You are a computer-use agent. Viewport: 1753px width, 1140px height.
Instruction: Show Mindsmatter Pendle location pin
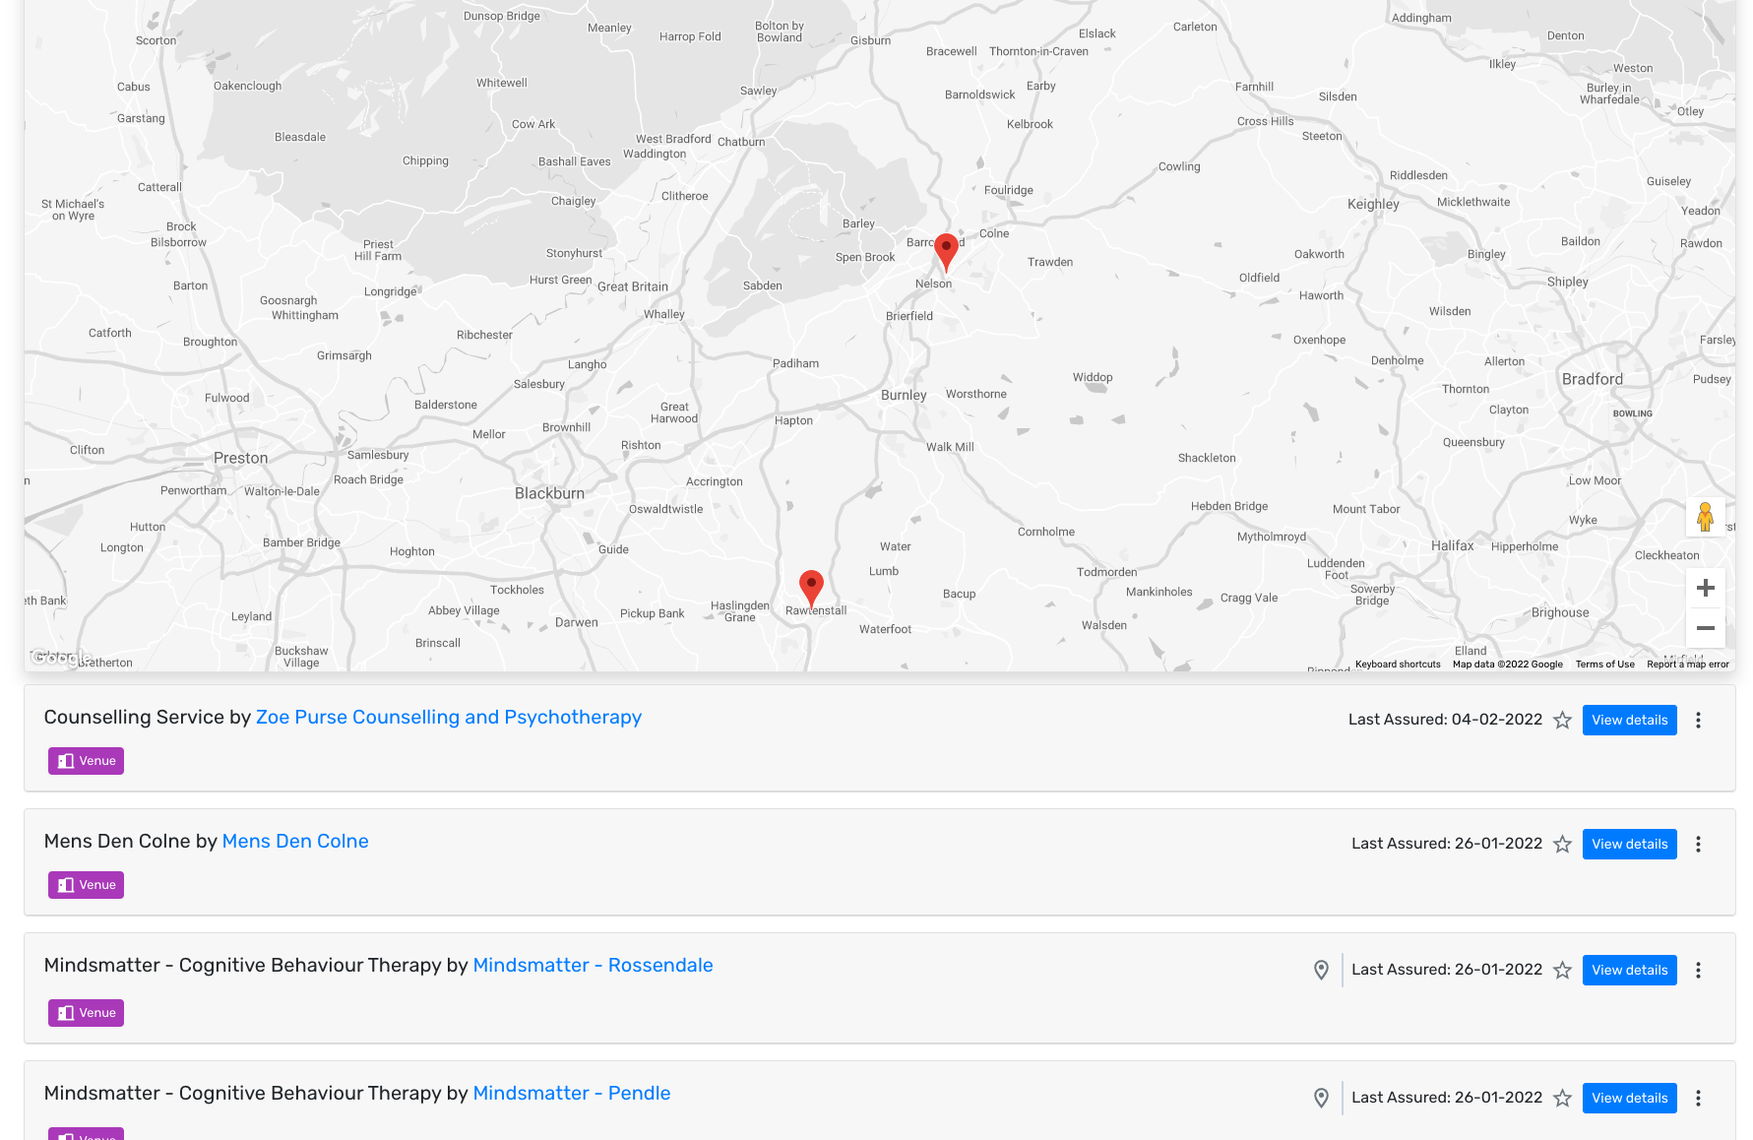(1321, 1098)
